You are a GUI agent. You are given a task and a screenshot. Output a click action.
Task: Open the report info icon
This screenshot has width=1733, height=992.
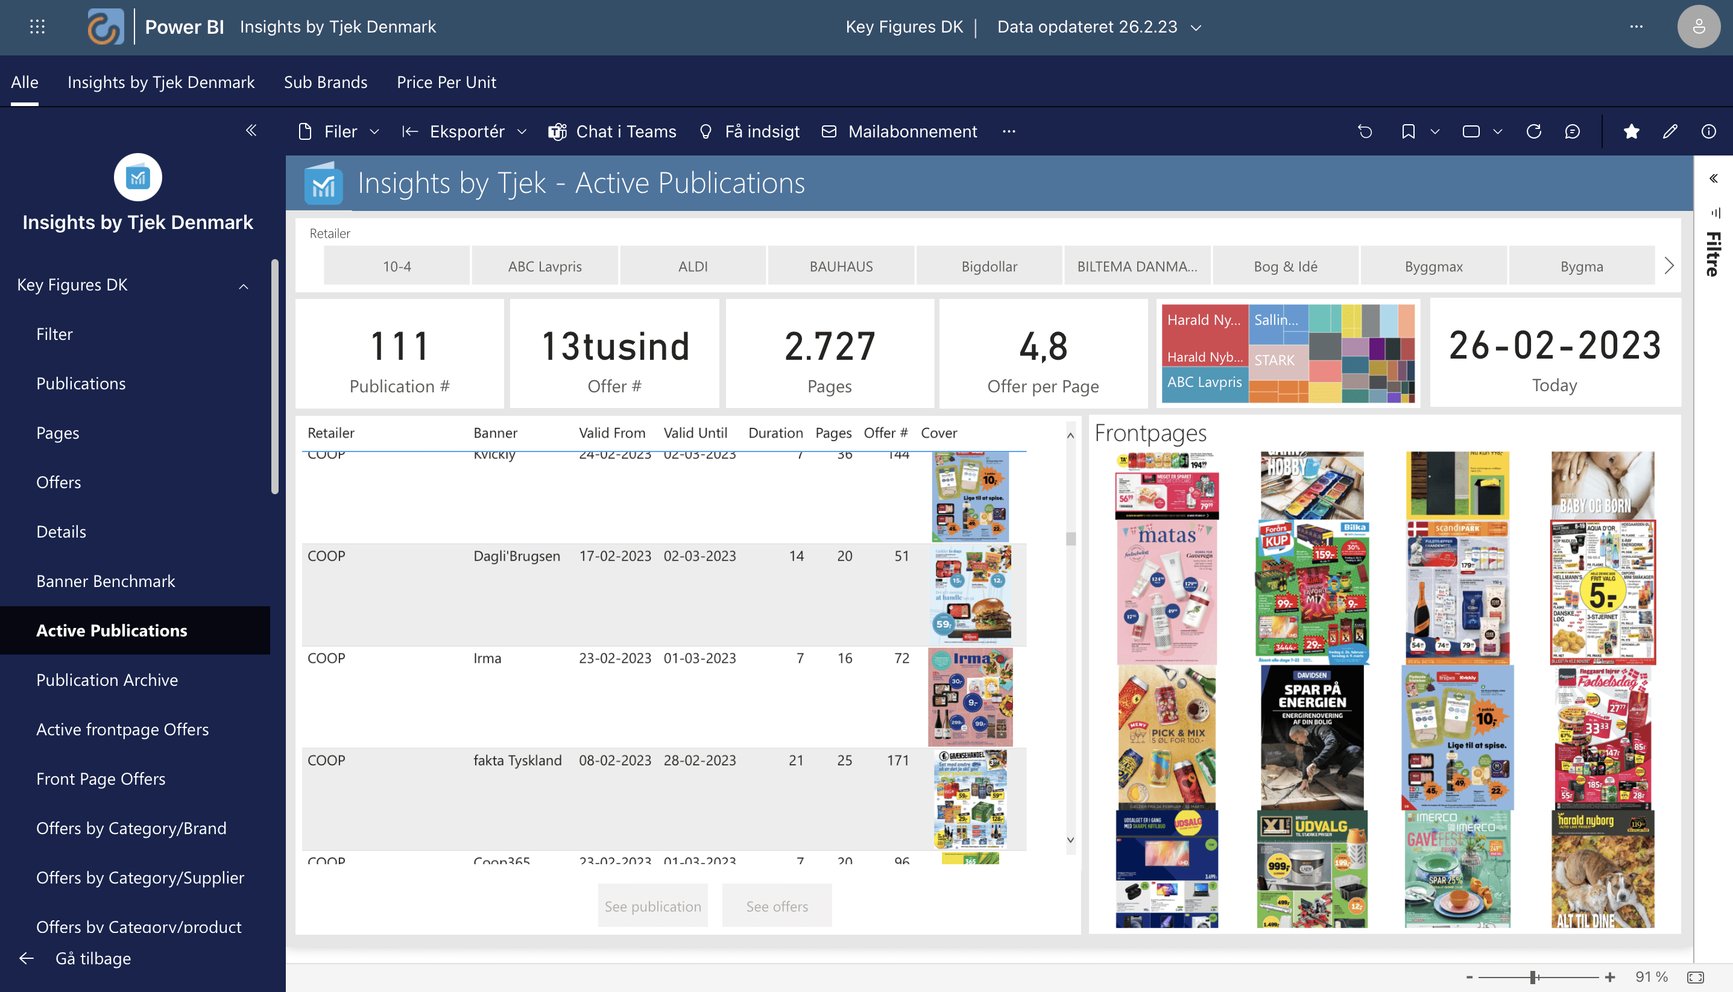pos(1708,131)
